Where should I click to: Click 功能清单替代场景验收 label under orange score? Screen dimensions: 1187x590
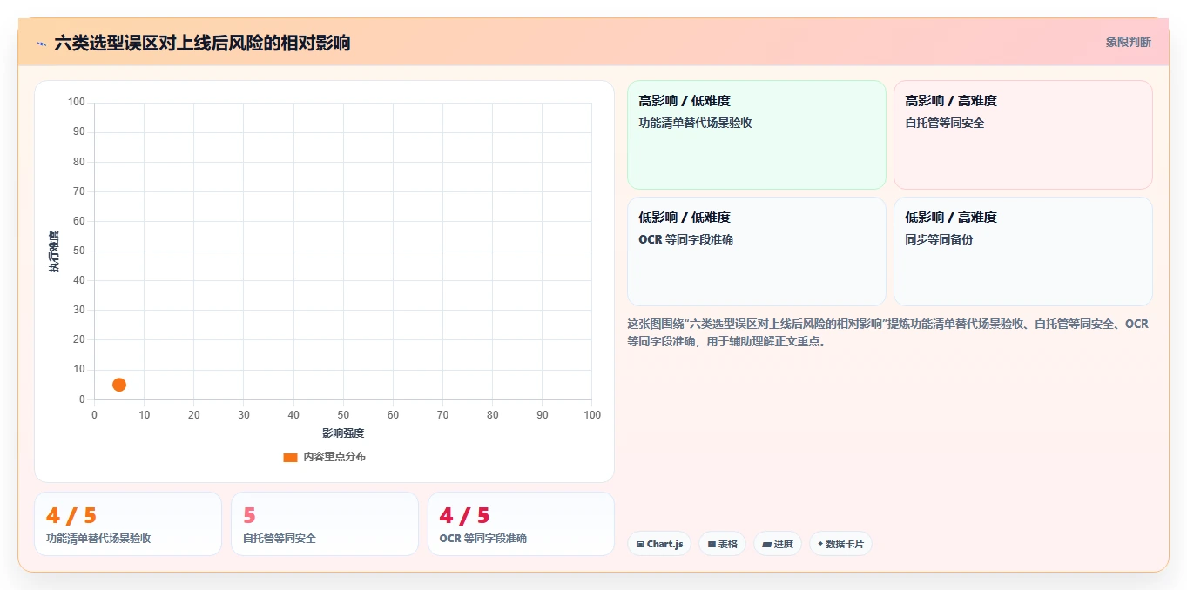click(98, 539)
